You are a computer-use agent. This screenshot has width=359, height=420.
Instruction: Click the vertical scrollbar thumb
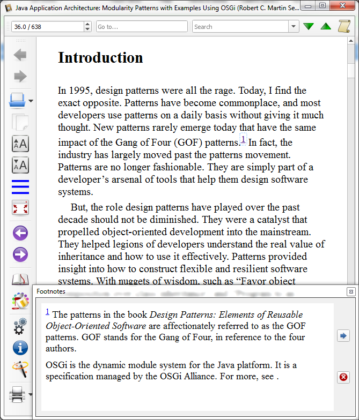tap(351, 71)
